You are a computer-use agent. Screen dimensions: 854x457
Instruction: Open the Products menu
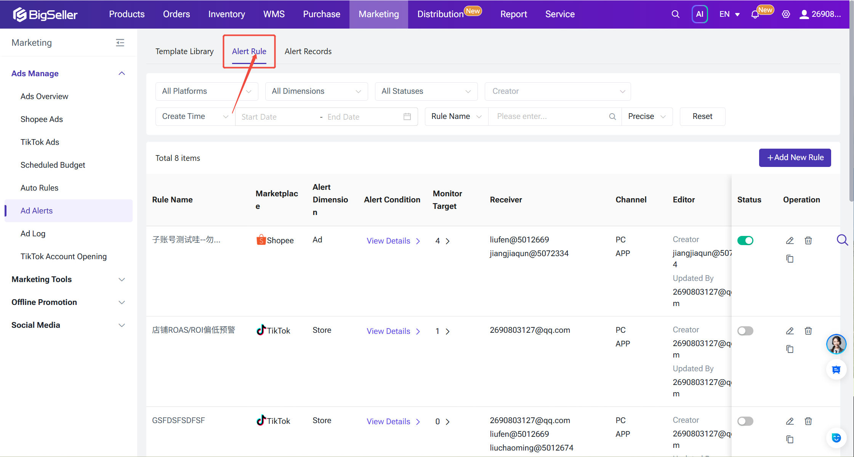pos(127,14)
